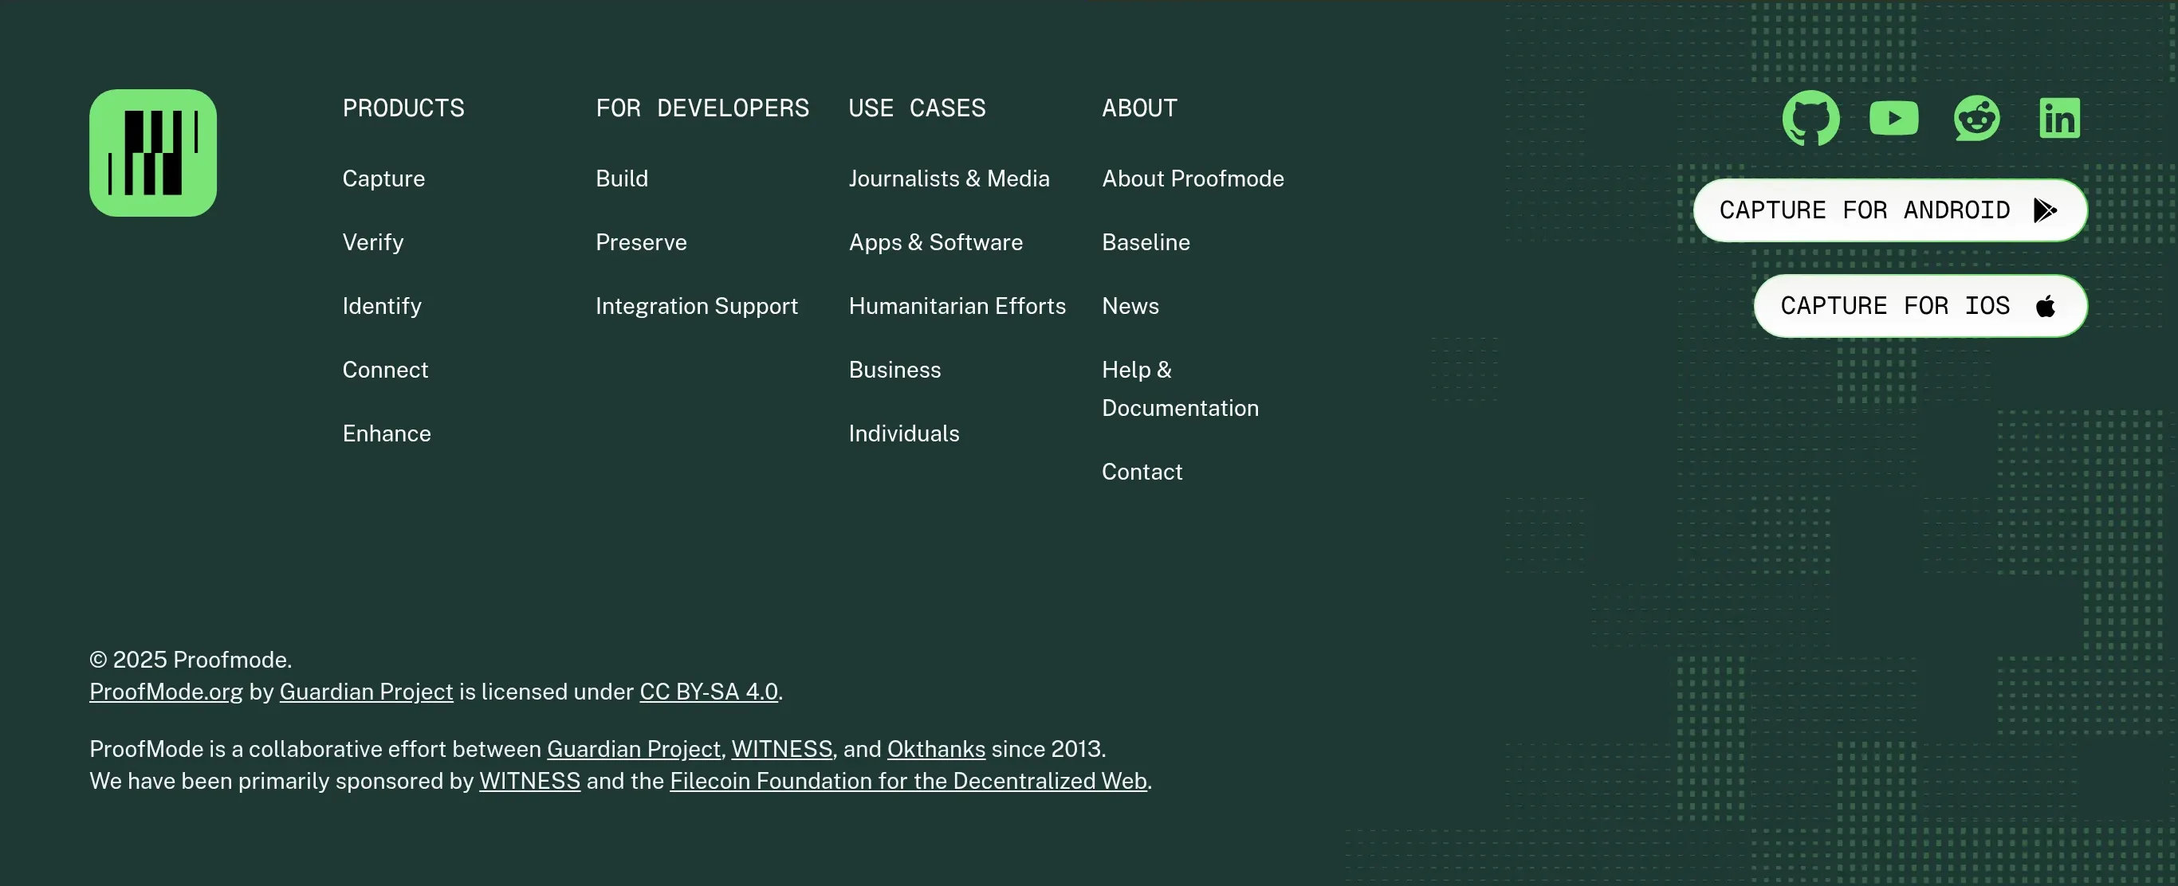2178x886 pixels.
Task: Open the Enhance product link
Action: pos(387,433)
